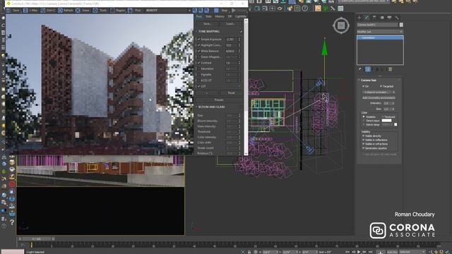Open the Create tab (plus icon) in command panel
This screenshot has height=254, width=452.
point(359,18)
